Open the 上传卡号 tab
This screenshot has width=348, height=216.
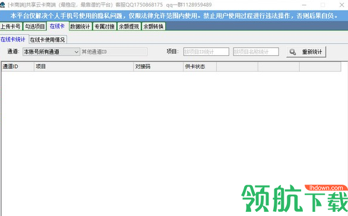(11, 27)
